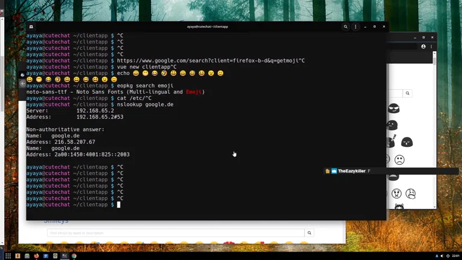Click the clock showing 22:01
Image resolution: width=462 pixels, height=260 pixels.
point(455,256)
